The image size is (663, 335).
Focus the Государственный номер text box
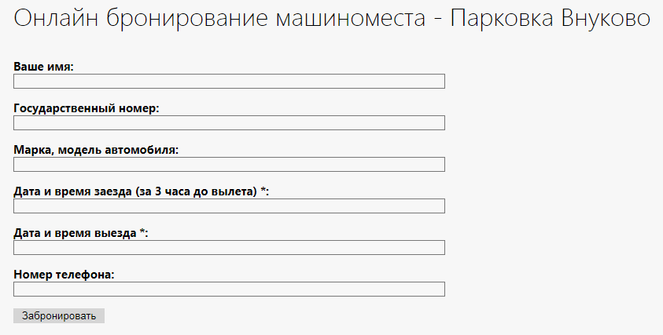(229, 122)
